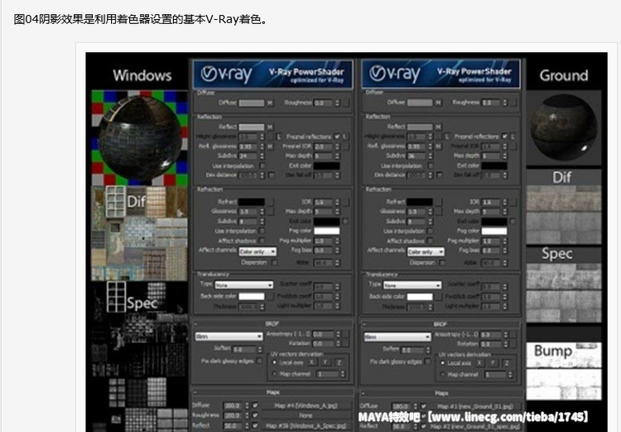The height and width of the screenshot is (432, 621).
Task: Open new_Ground_01.jpg diffuse map in Ground material
Action: point(474,406)
